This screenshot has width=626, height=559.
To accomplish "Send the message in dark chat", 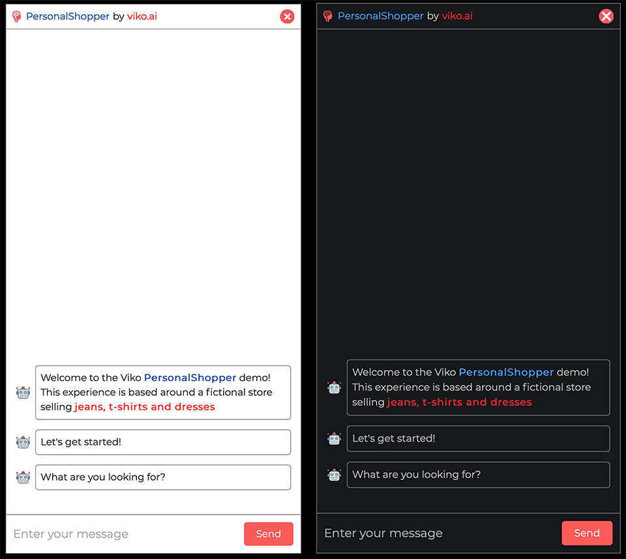I will pos(587,533).
